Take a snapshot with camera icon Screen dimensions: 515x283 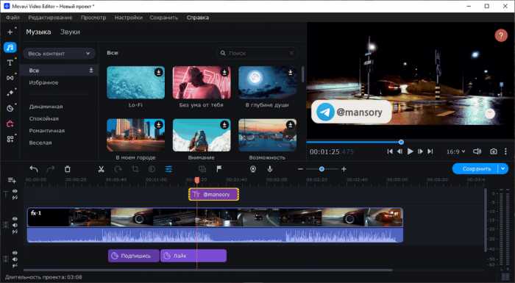494,151
